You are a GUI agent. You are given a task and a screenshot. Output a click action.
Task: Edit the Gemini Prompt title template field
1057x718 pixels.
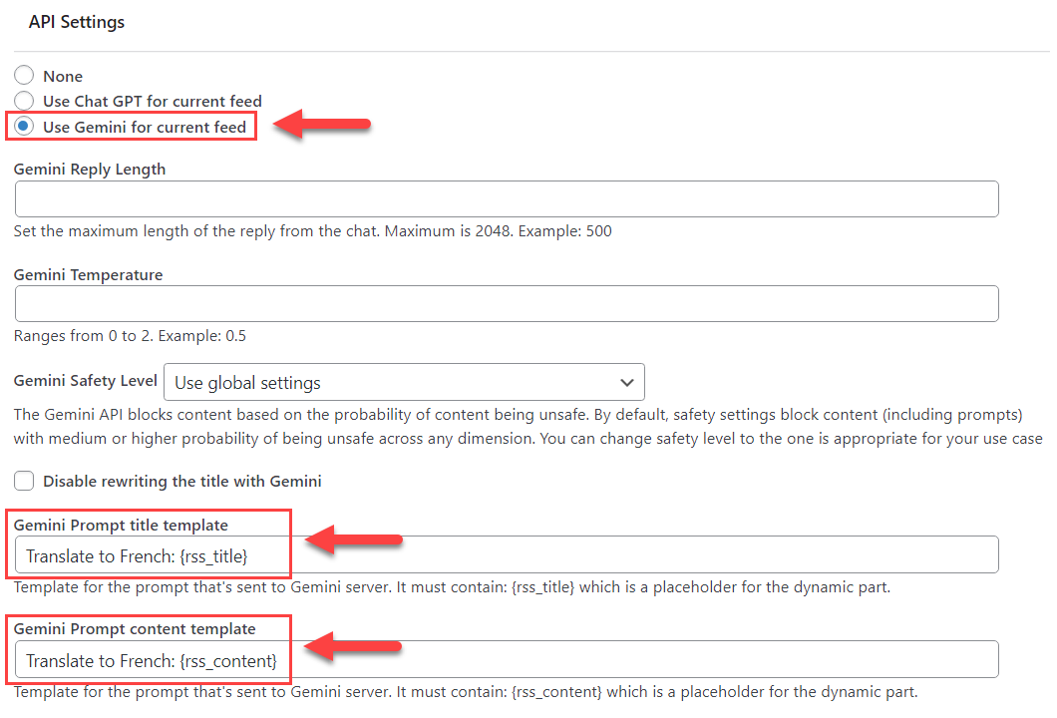tap(507, 554)
